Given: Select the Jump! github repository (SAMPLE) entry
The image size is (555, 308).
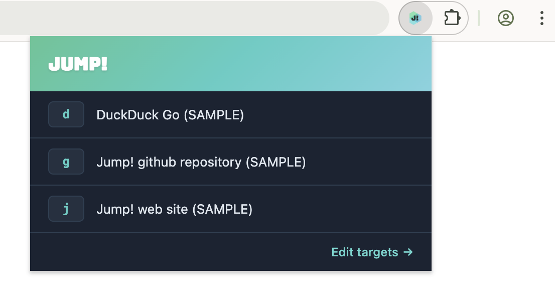Looking at the screenshot, I should [201, 162].
